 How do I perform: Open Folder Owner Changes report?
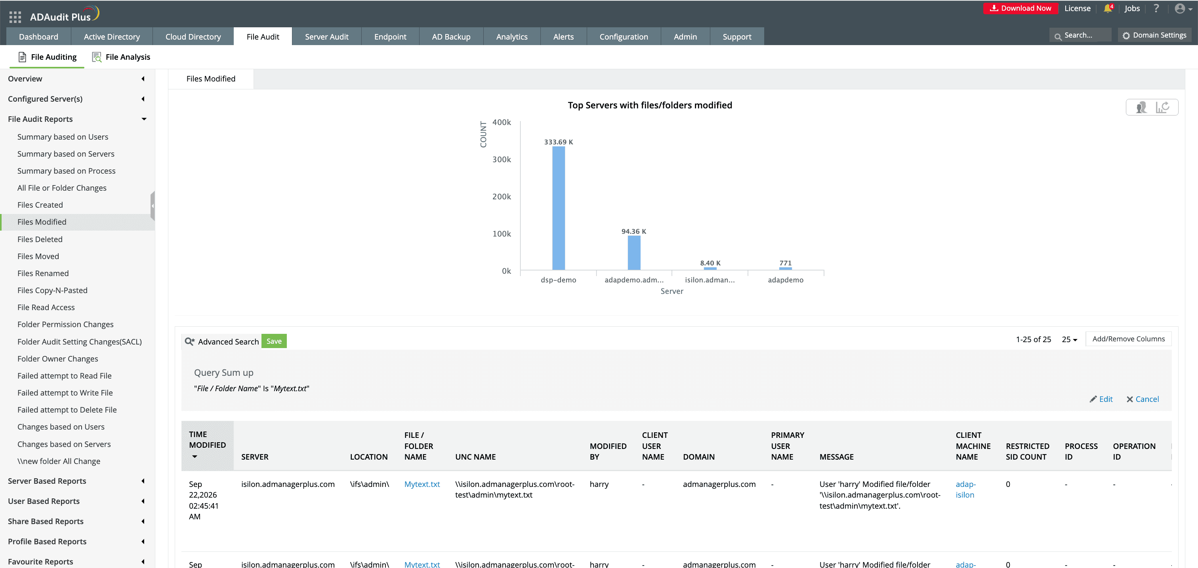tap(58, 359)
